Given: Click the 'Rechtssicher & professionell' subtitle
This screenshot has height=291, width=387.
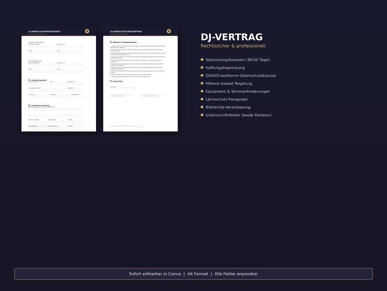Looking at the screenshot, I should 233,46.
